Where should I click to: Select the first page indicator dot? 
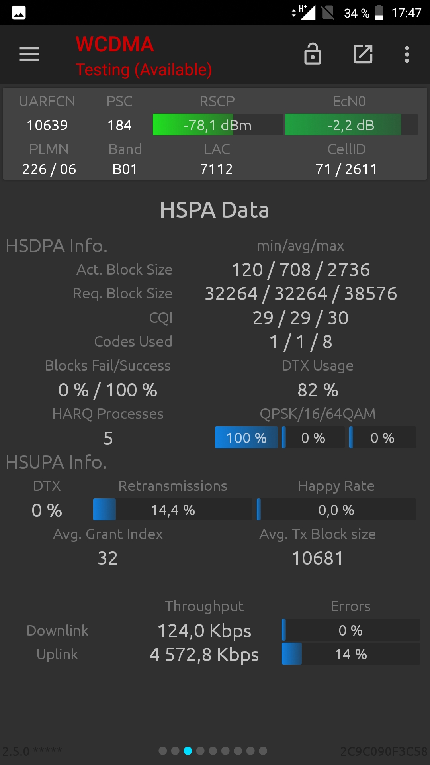tap(162, 751)
